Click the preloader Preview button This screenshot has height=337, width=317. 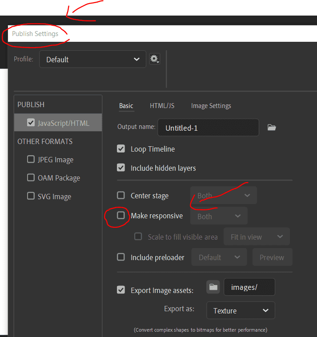coord(272,257)
